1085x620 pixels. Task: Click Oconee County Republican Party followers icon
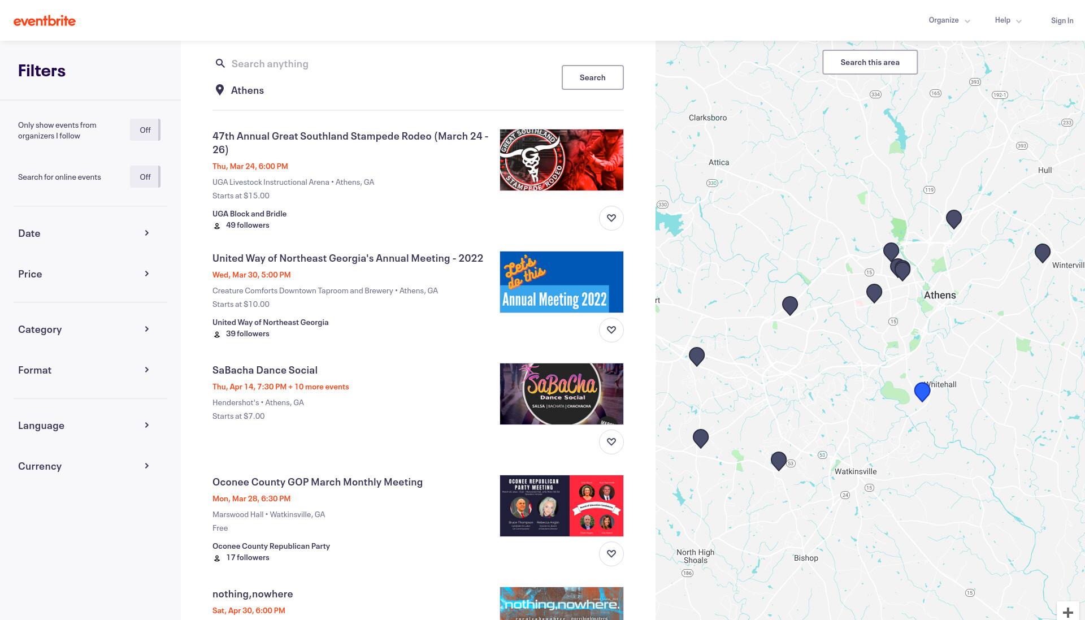[217, 558]
